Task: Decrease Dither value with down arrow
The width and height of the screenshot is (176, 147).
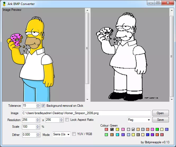Action: 38,136
